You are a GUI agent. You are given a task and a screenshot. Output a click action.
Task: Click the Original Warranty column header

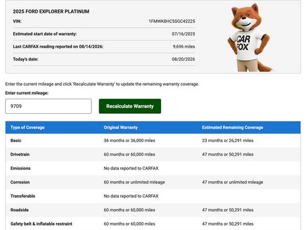tap(121, 128)
